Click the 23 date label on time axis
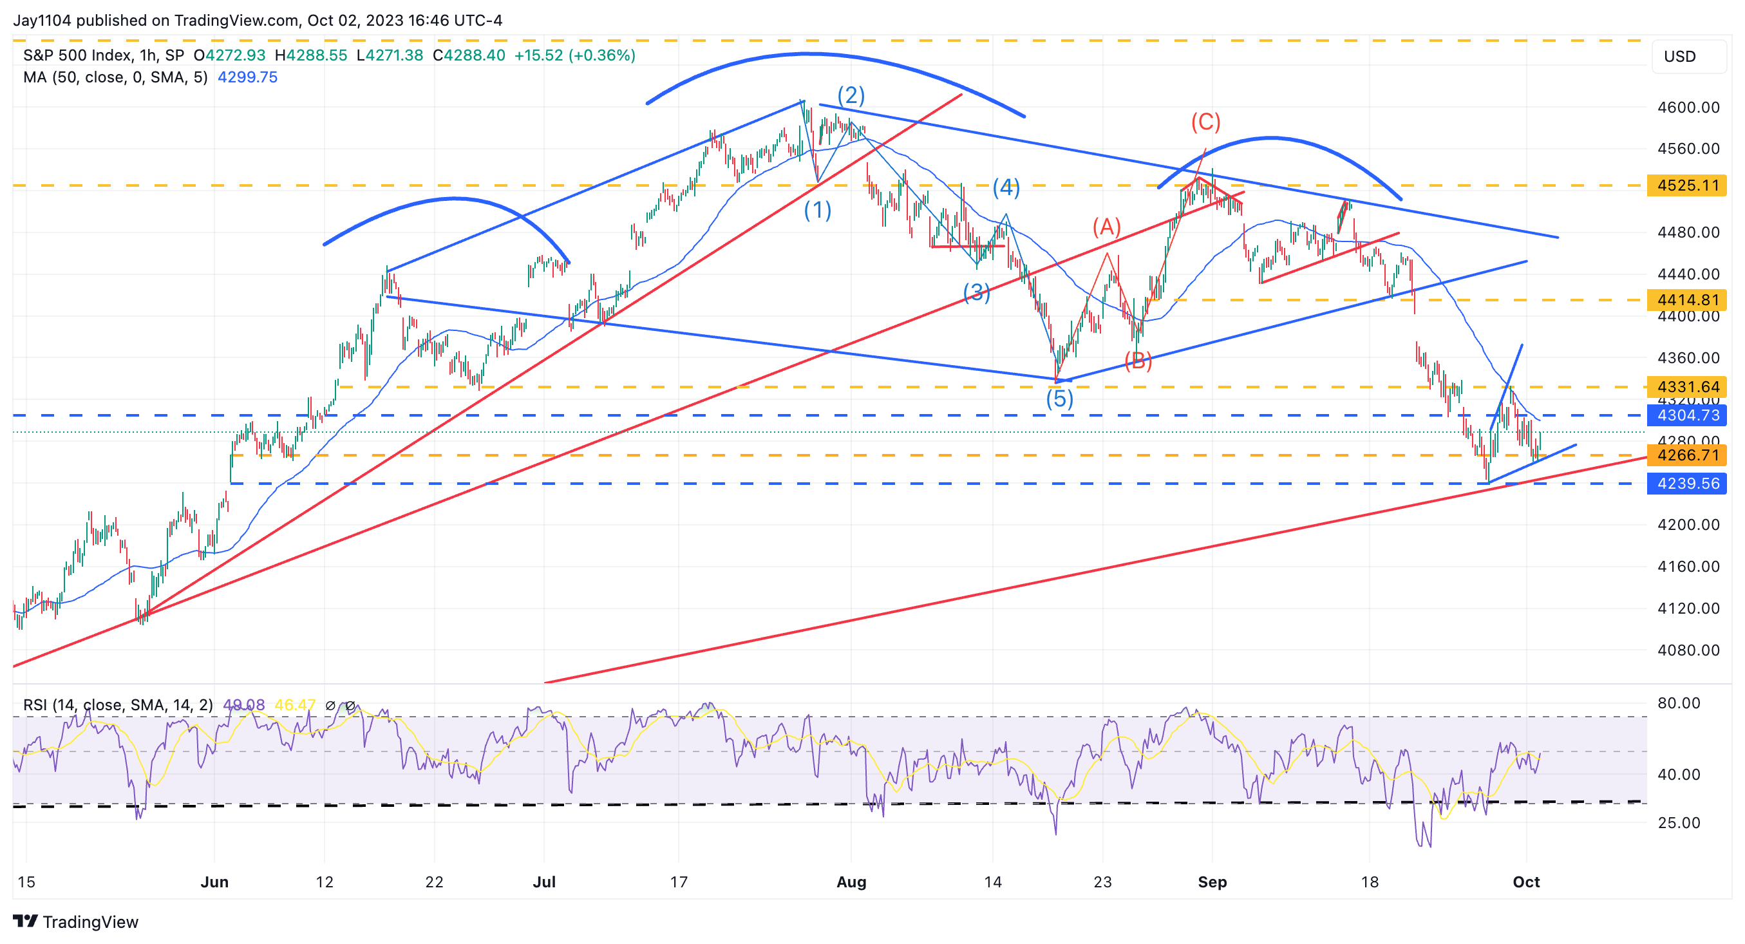 [1103, 882]
